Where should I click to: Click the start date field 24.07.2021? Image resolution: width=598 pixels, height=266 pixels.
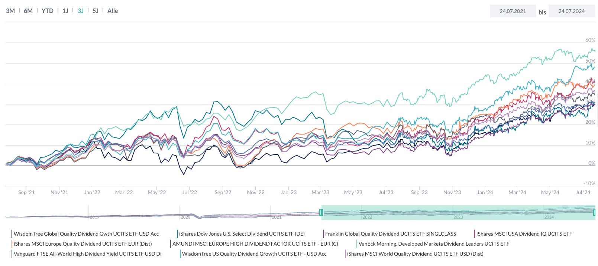513,11
